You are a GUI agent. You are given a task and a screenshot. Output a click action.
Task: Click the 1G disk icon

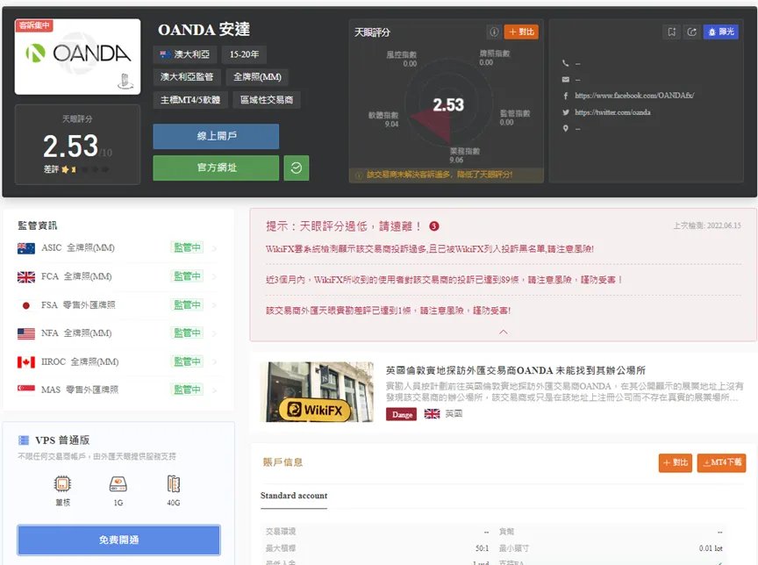(118, 483)
